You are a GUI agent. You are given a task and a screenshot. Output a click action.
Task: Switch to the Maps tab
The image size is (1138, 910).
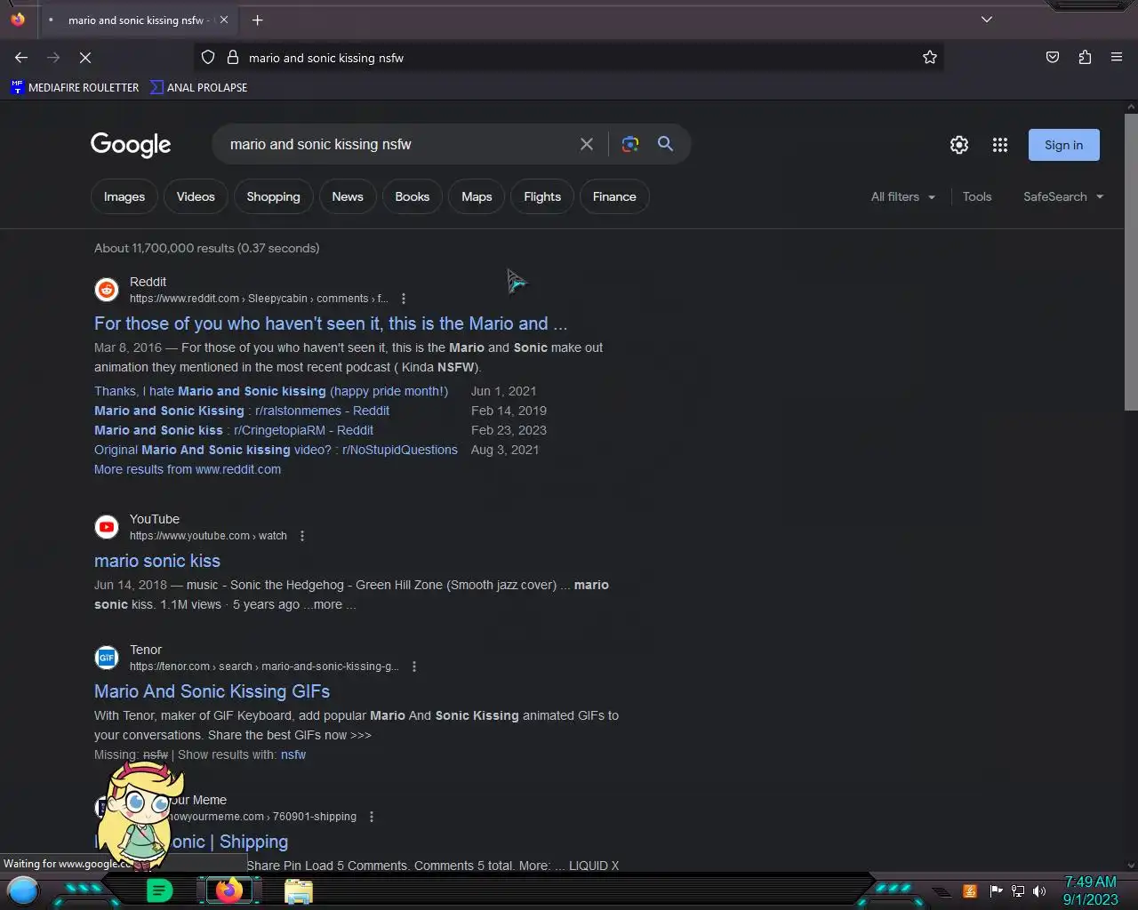click(x=477, y=196)
